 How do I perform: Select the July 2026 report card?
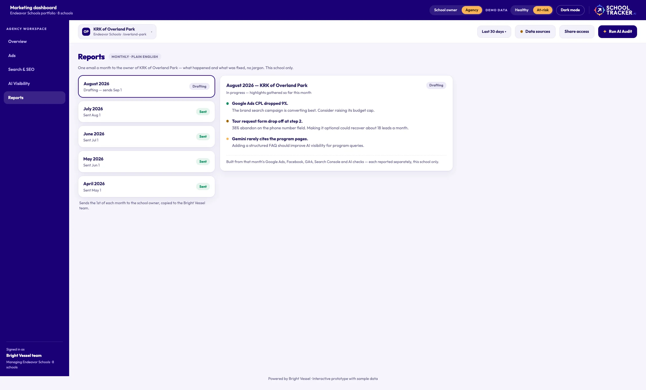[146, 111]
